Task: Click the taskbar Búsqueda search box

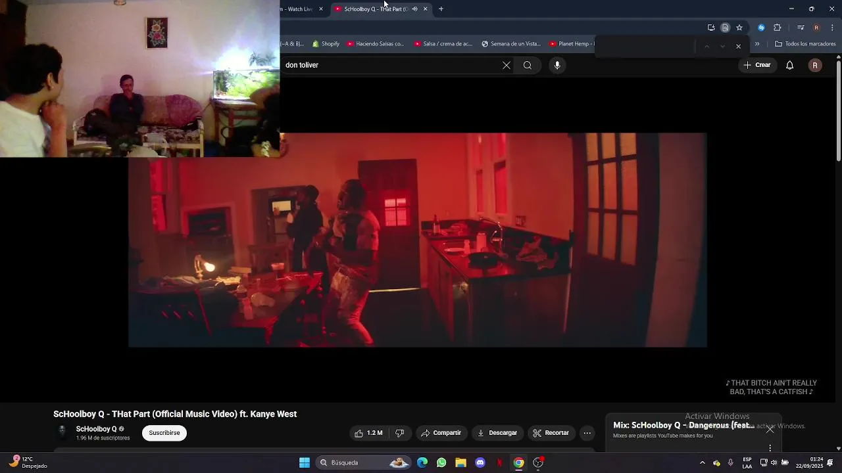Action: [x=364, y=462]
